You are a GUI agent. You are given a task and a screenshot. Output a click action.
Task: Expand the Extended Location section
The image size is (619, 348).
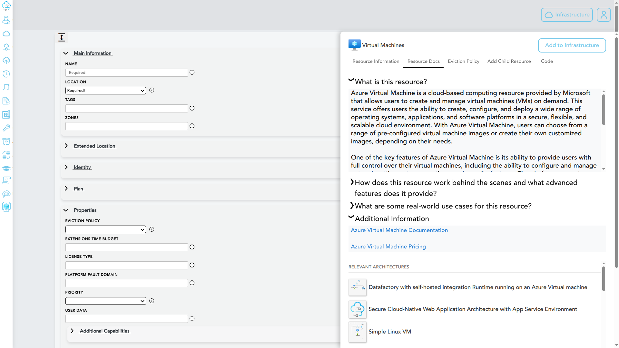click(x=66, y=146)
